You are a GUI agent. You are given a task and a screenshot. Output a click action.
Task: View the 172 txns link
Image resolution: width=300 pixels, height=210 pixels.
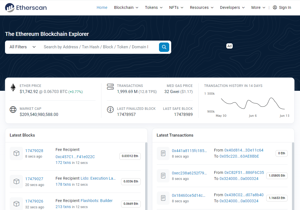[63, 163]
